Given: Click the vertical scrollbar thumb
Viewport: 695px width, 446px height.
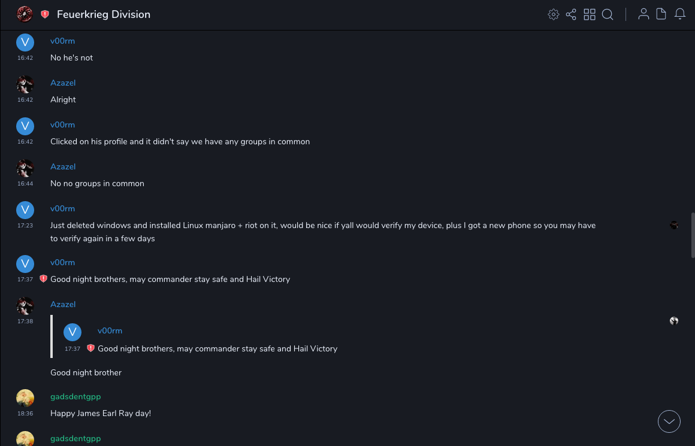Looking at the screenshot, I should click(x=693, y=235).
